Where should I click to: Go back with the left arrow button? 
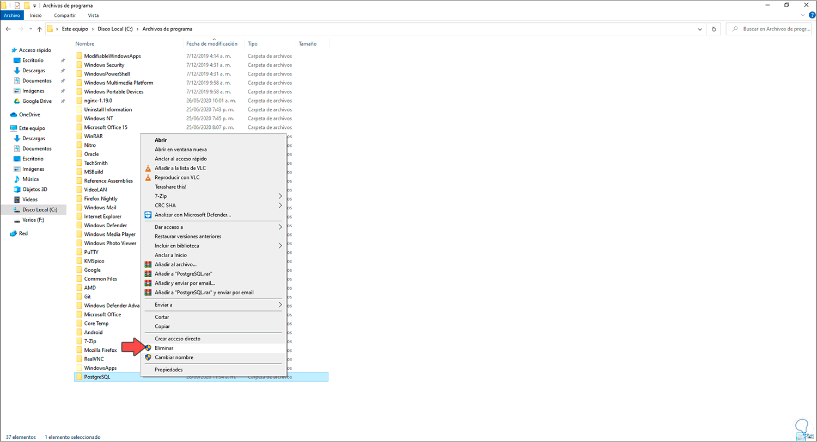click(x=8, y=29)
